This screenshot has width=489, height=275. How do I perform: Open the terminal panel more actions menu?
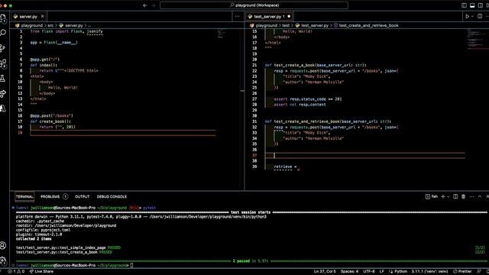coord(471,197)
